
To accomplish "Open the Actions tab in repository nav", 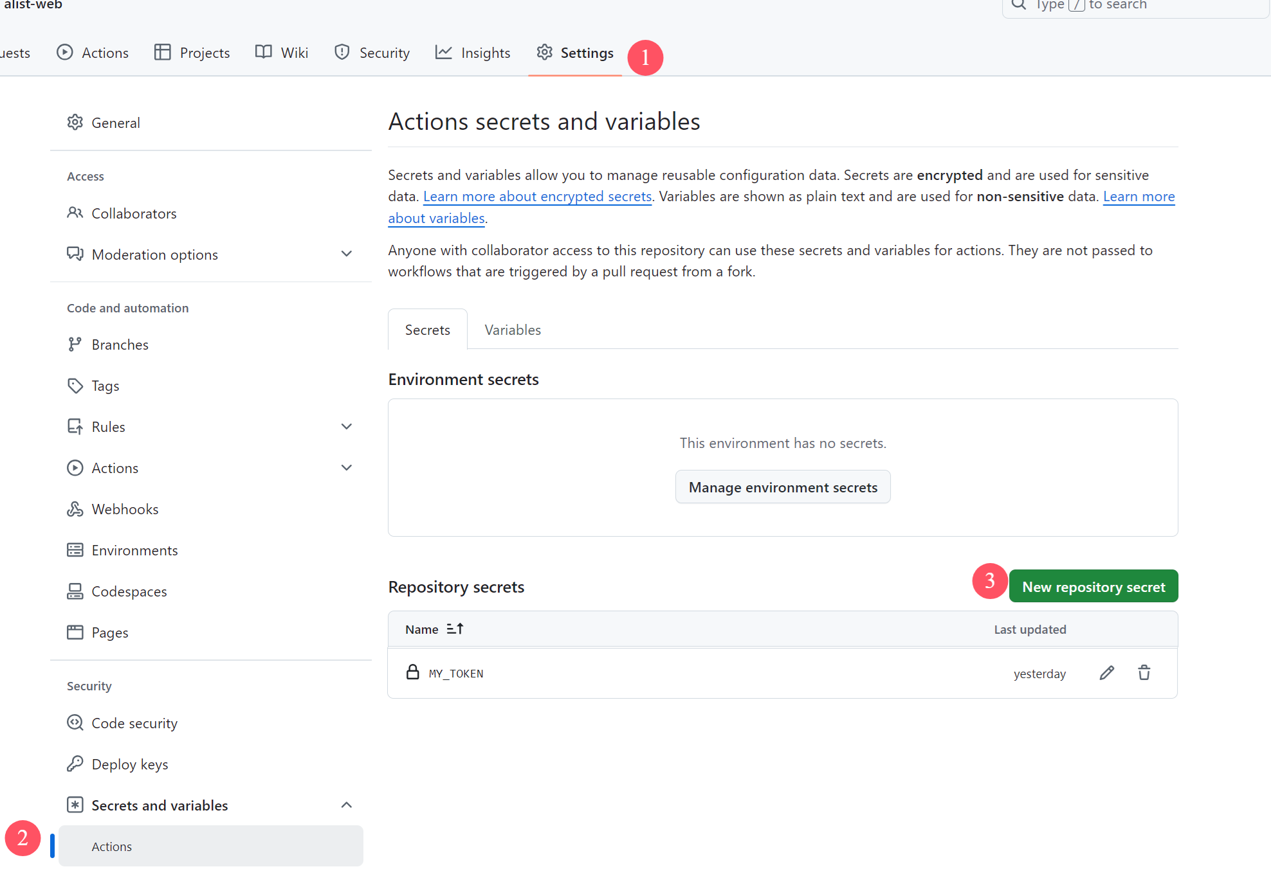I will (x=93, y=53).
